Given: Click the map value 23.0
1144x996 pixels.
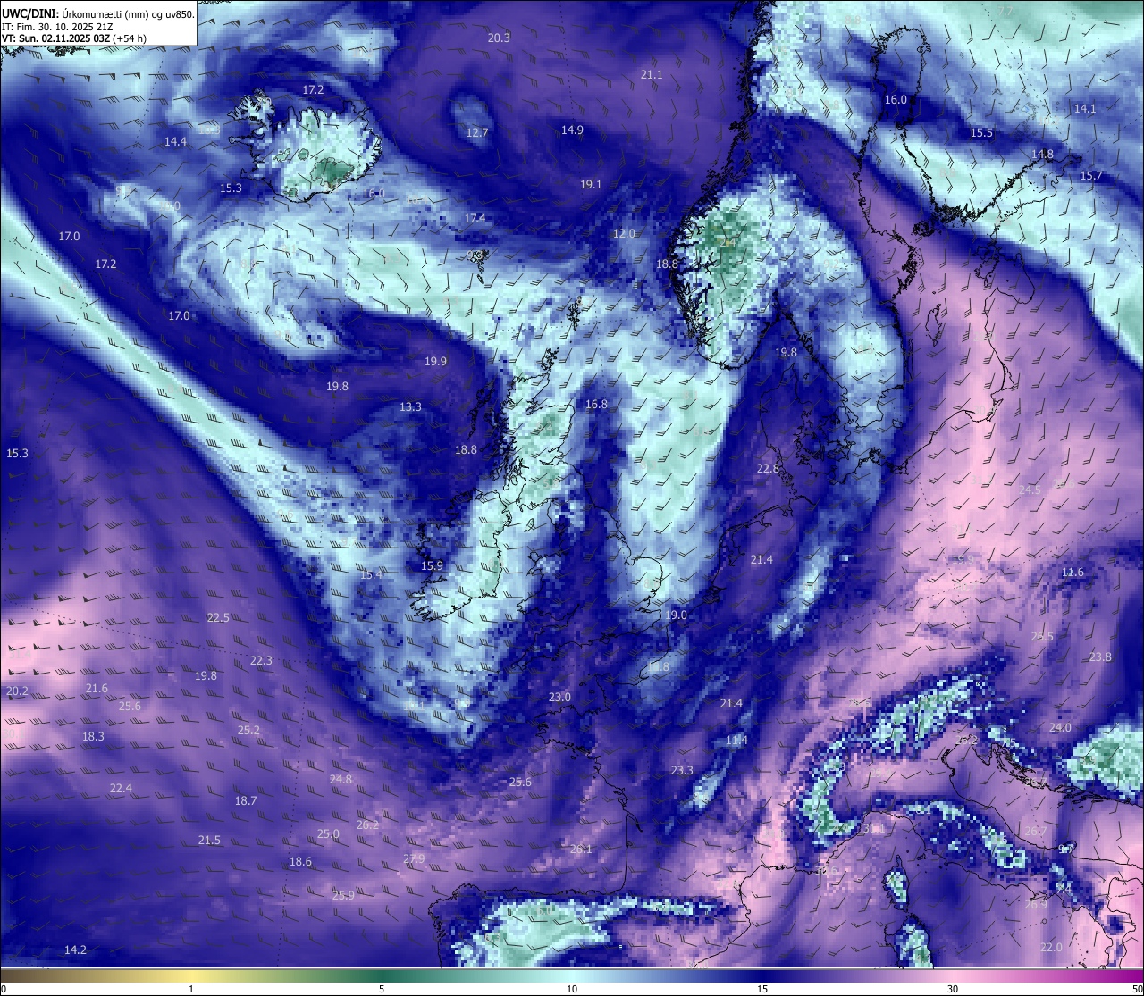Looking at the screenshot, I should tap(559, 698).
